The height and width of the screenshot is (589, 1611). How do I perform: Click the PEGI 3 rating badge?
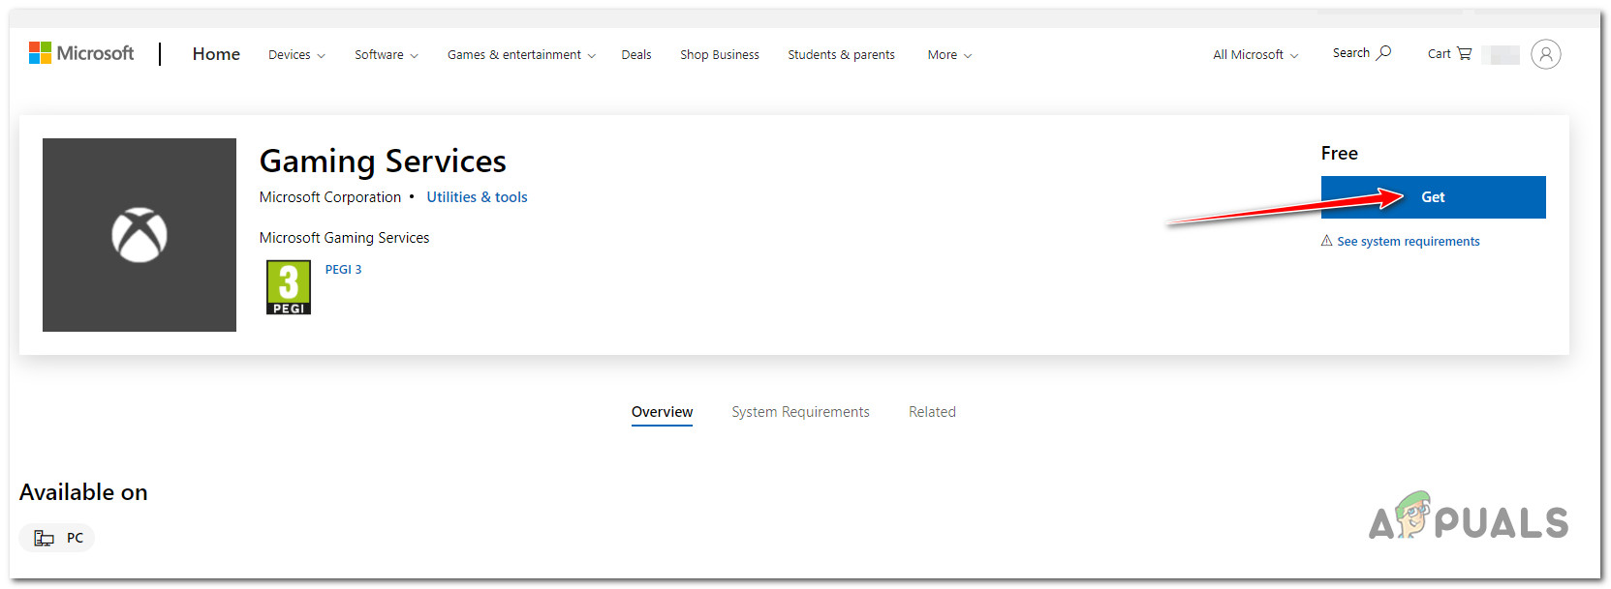pos(289,287)
